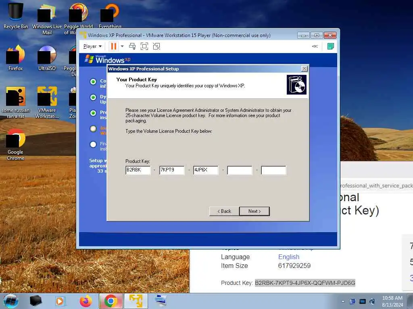Image resolution: width=413 pixels, height=309 pixels.
Task: Maximize the VMware Player window
Action: point(317,35)
